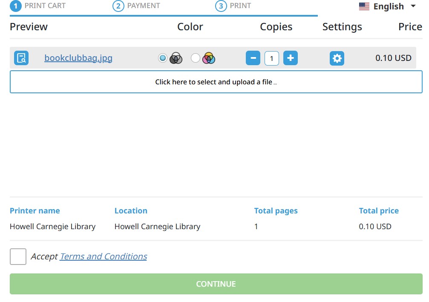
Task: Click the US flag icon
Action: pos(364,6)
